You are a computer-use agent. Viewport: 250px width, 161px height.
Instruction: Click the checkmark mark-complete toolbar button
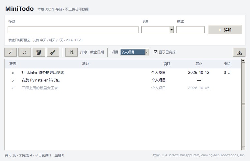[10, 52]
